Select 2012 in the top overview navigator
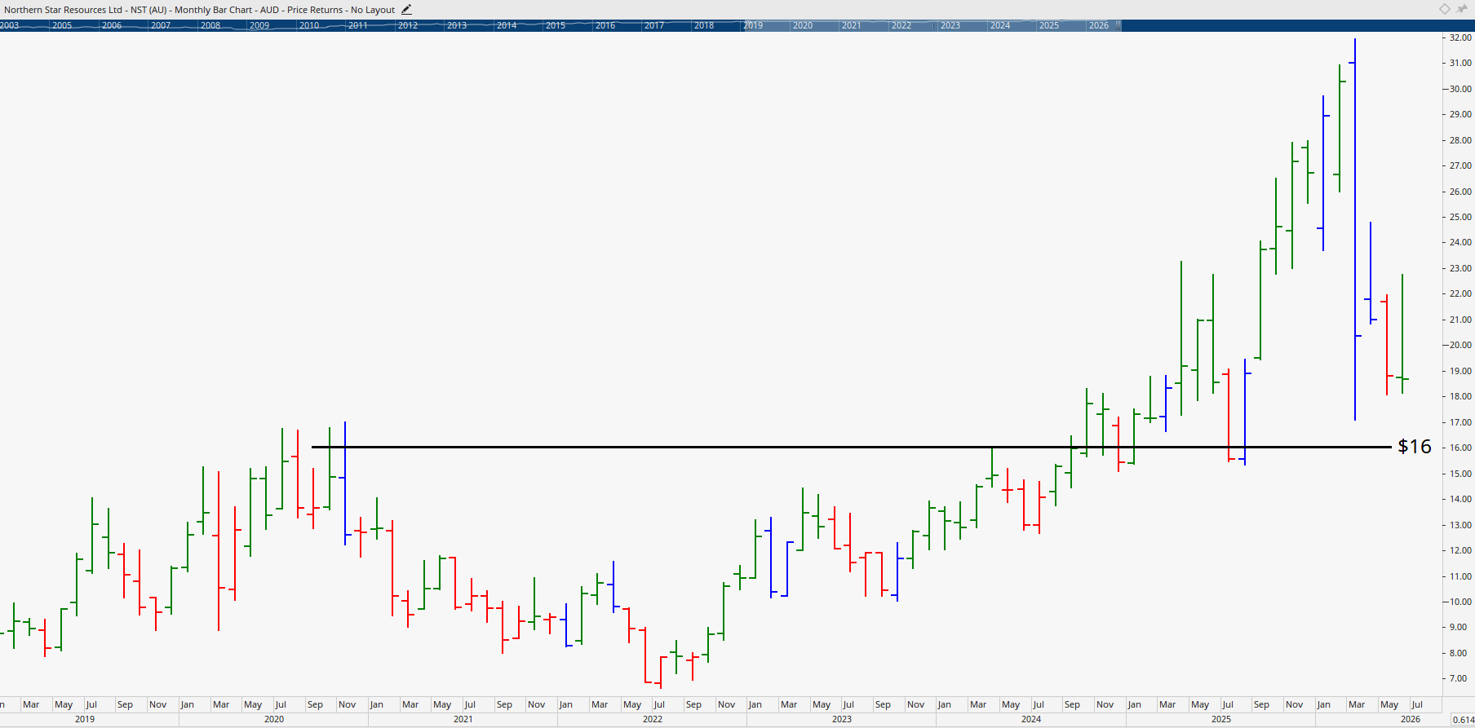Image resolution: width=1475 pixels, height=728 pixels. pos(408,25)
